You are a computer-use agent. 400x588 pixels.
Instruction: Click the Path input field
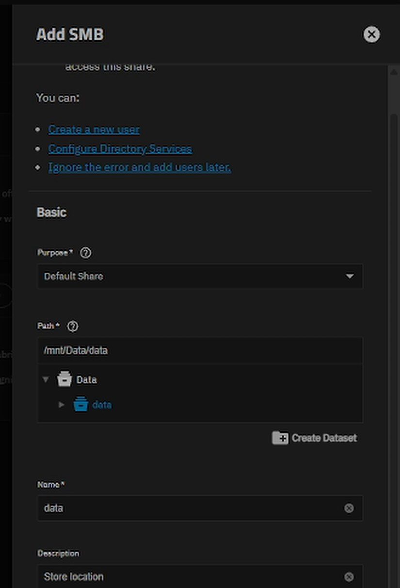[200, 350]
